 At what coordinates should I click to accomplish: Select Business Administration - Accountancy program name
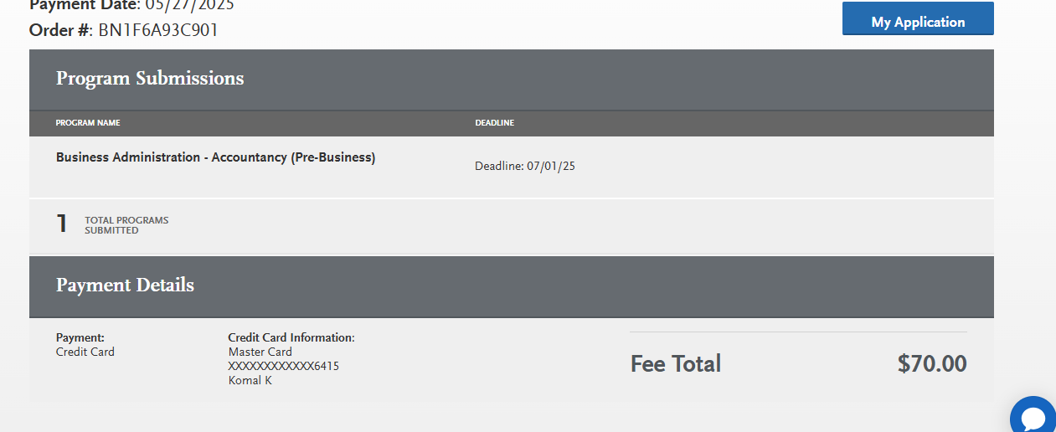215,157
